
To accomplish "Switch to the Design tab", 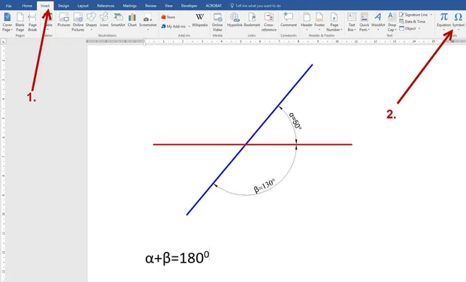I will pyautogui.click(x=63, y=6).
